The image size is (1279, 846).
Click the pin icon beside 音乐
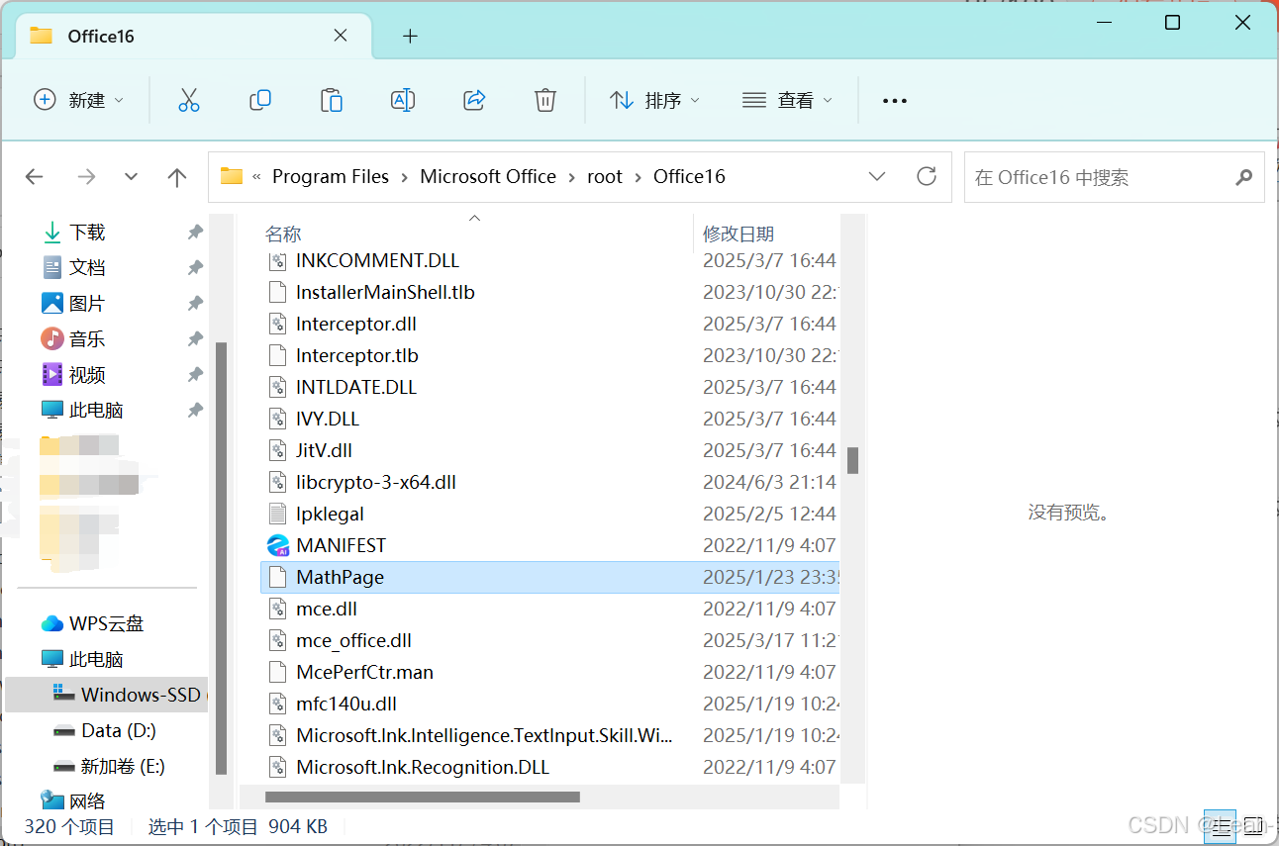(x=195, y=339)
